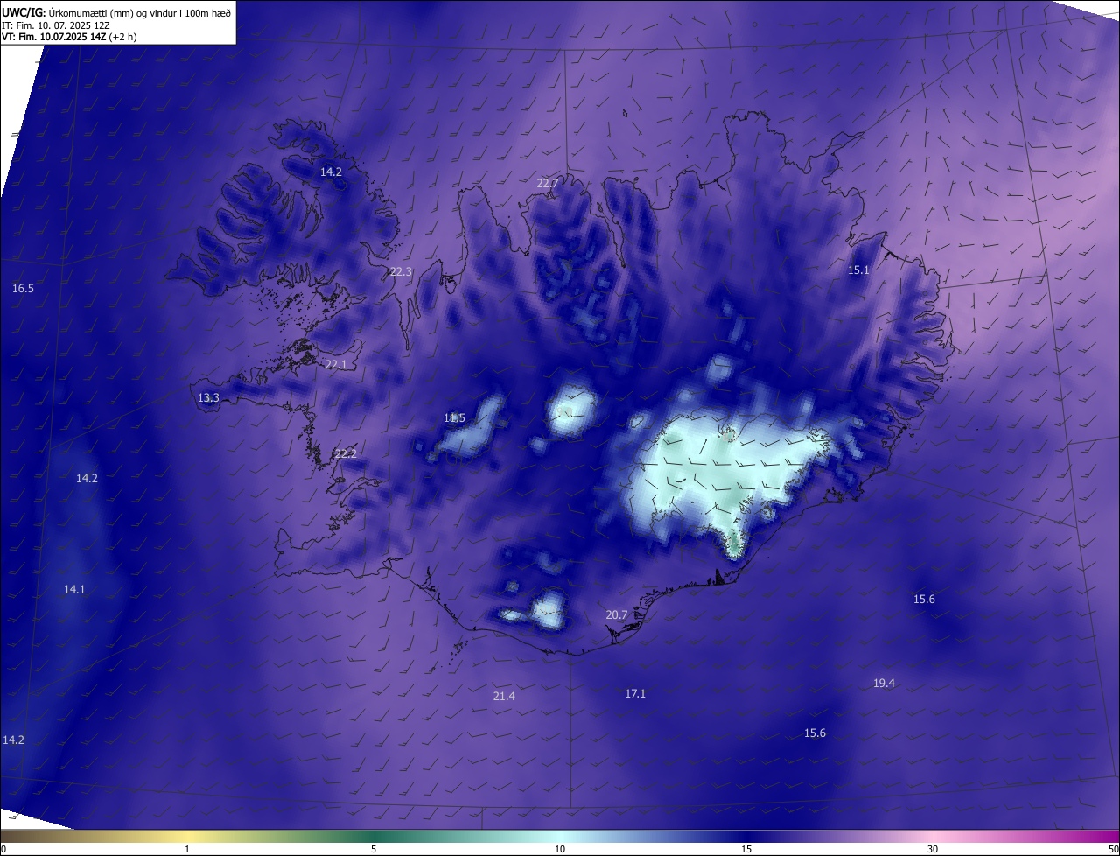Select the 11.5 value beside the glacier
This screenshot has height=856, width=1120.
point(454,417)
